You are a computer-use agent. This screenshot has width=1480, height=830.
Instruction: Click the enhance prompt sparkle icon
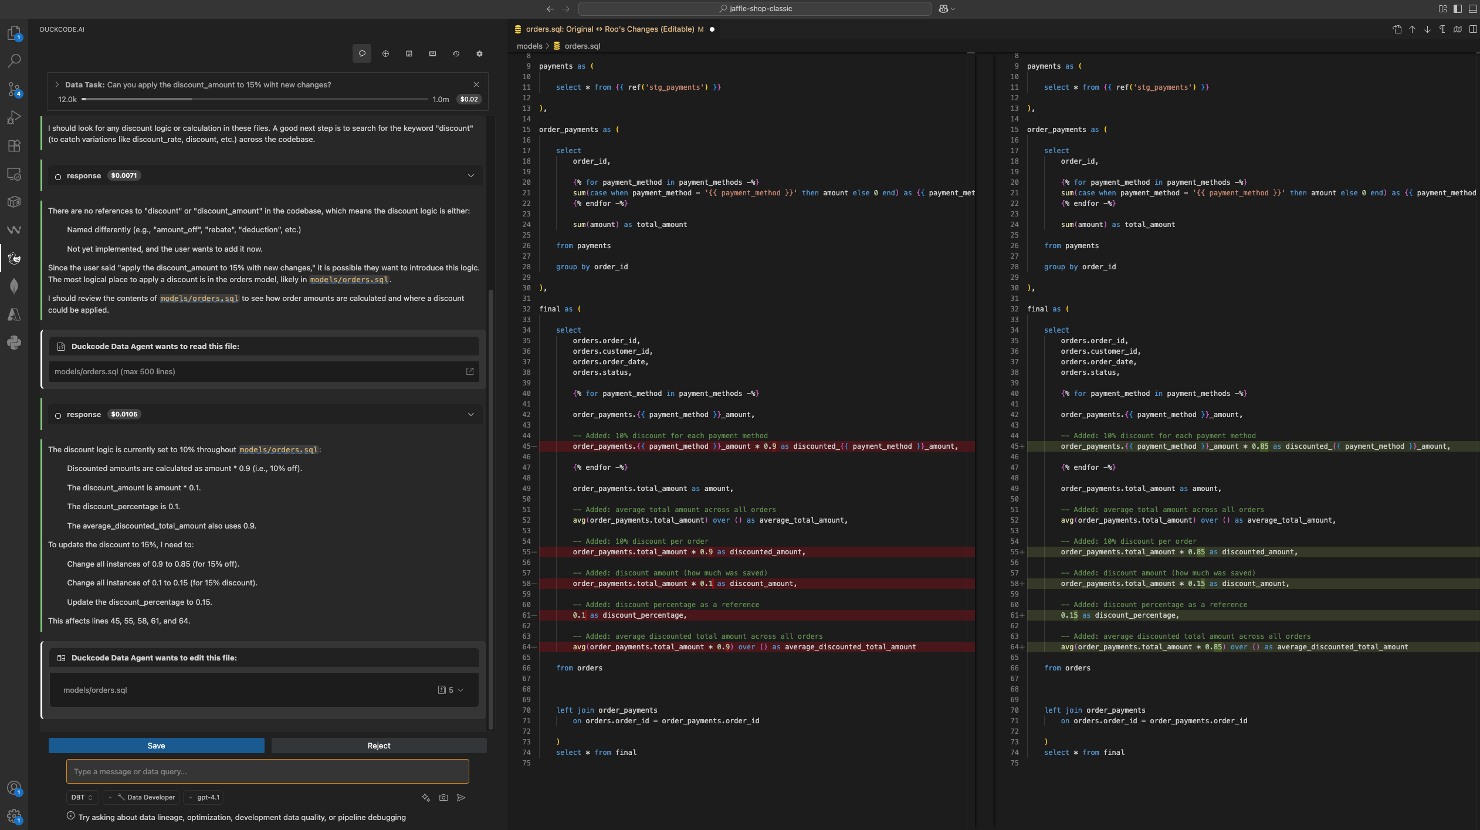click(426, 797)
